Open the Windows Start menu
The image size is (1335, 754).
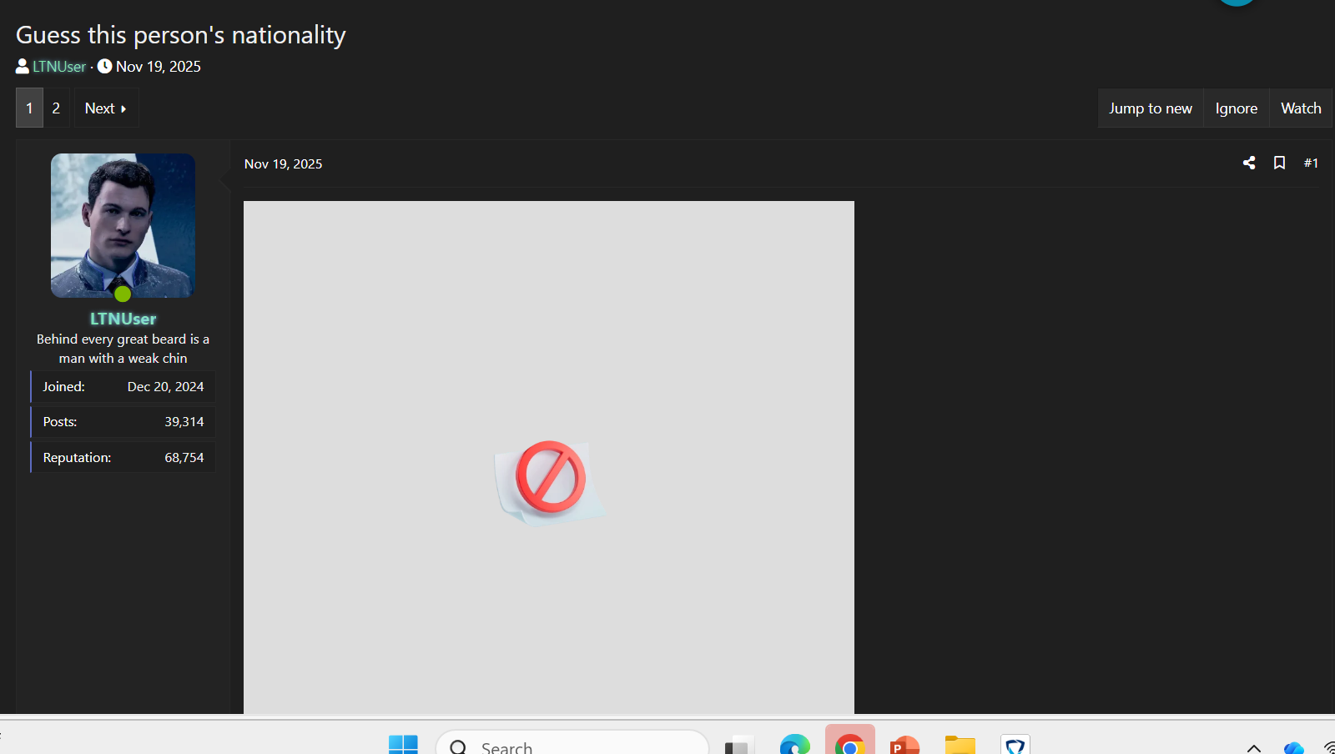(x=403, y=745)
